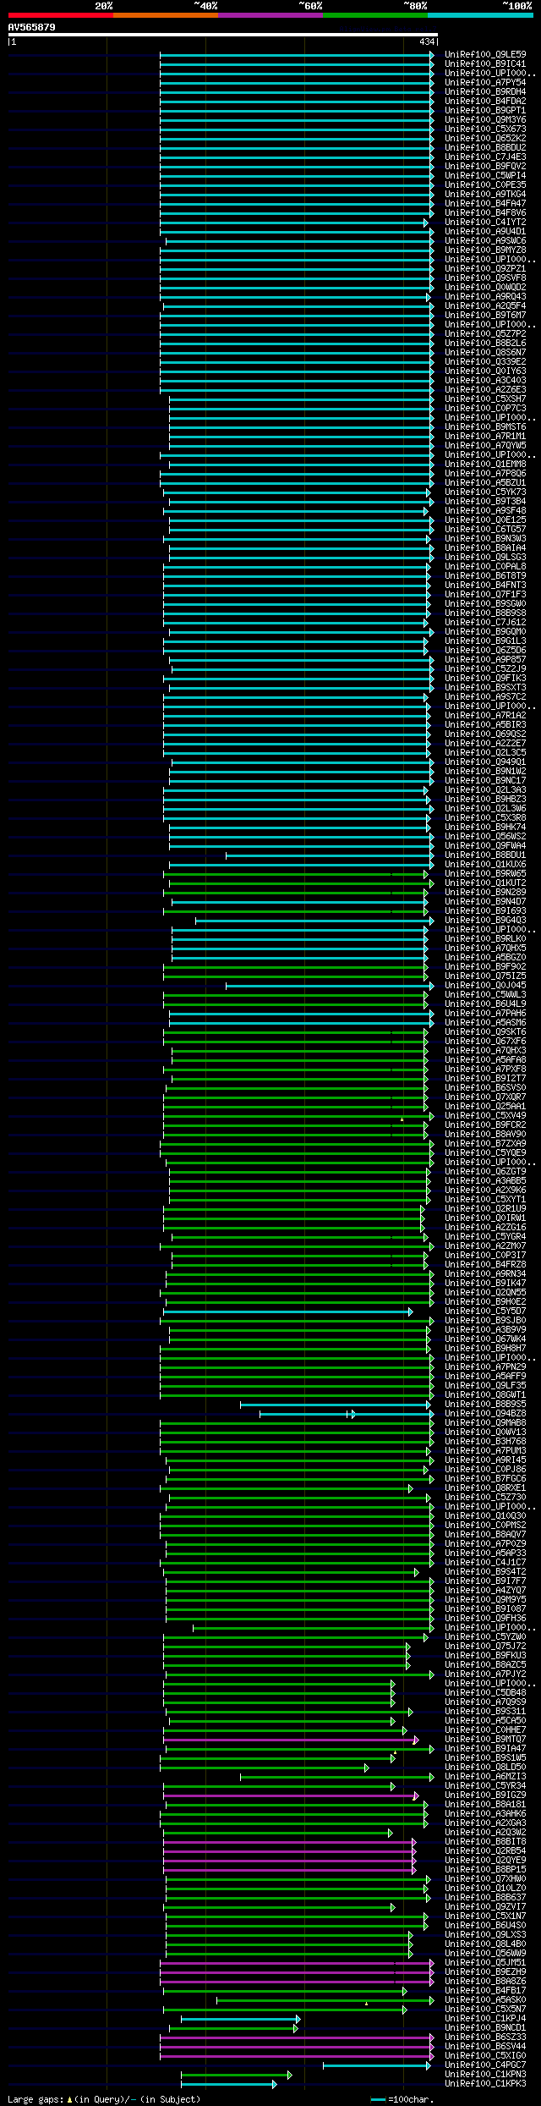Open hit UniRef100_B9RW65

pyautogui.click(x=485, y=873)
